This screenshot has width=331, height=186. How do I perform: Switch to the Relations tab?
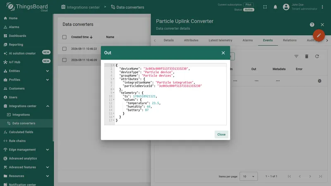pyautogui.click(x=290, y=40)
